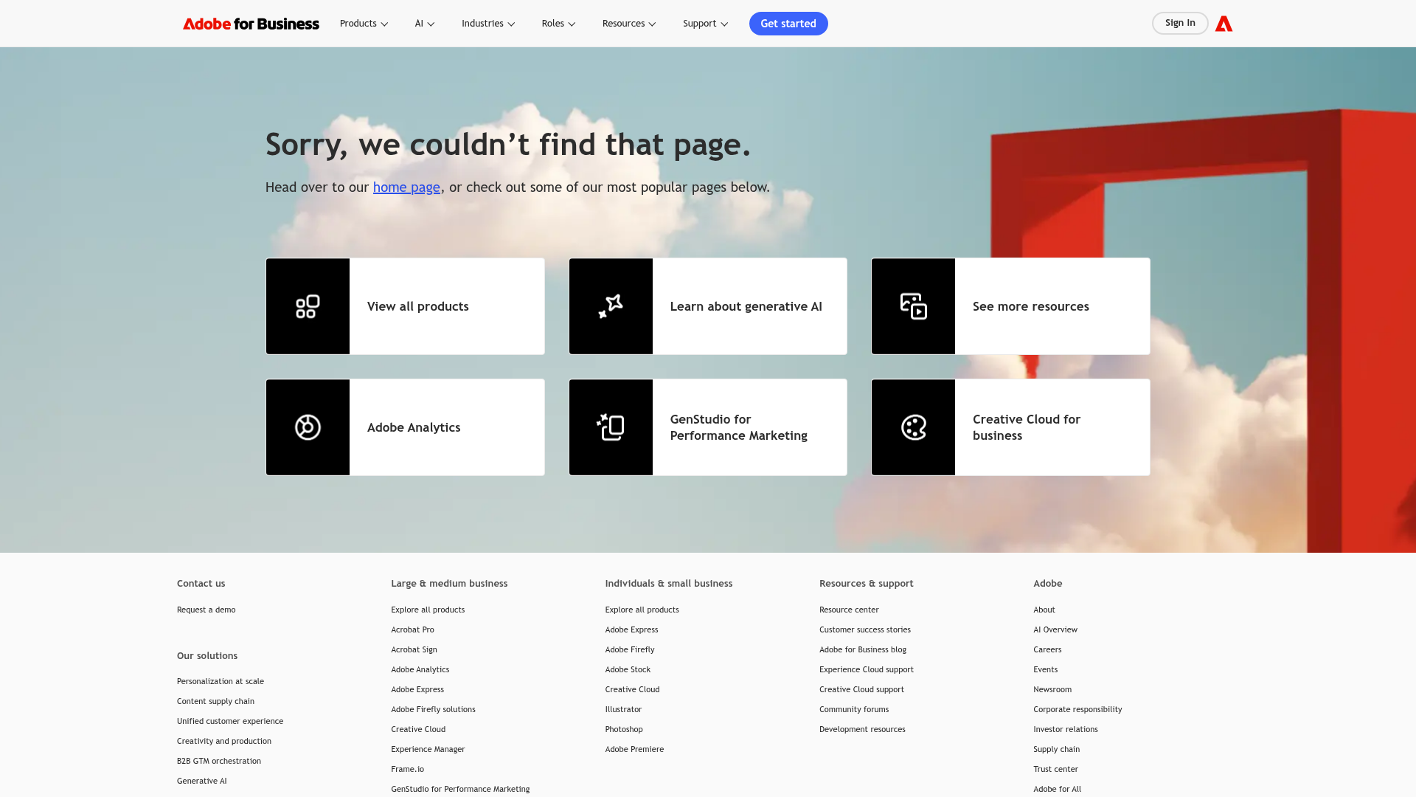Open the Adobe for Business blog link
The width and height of the screenshot is (1416, 797).
[863, 649]
